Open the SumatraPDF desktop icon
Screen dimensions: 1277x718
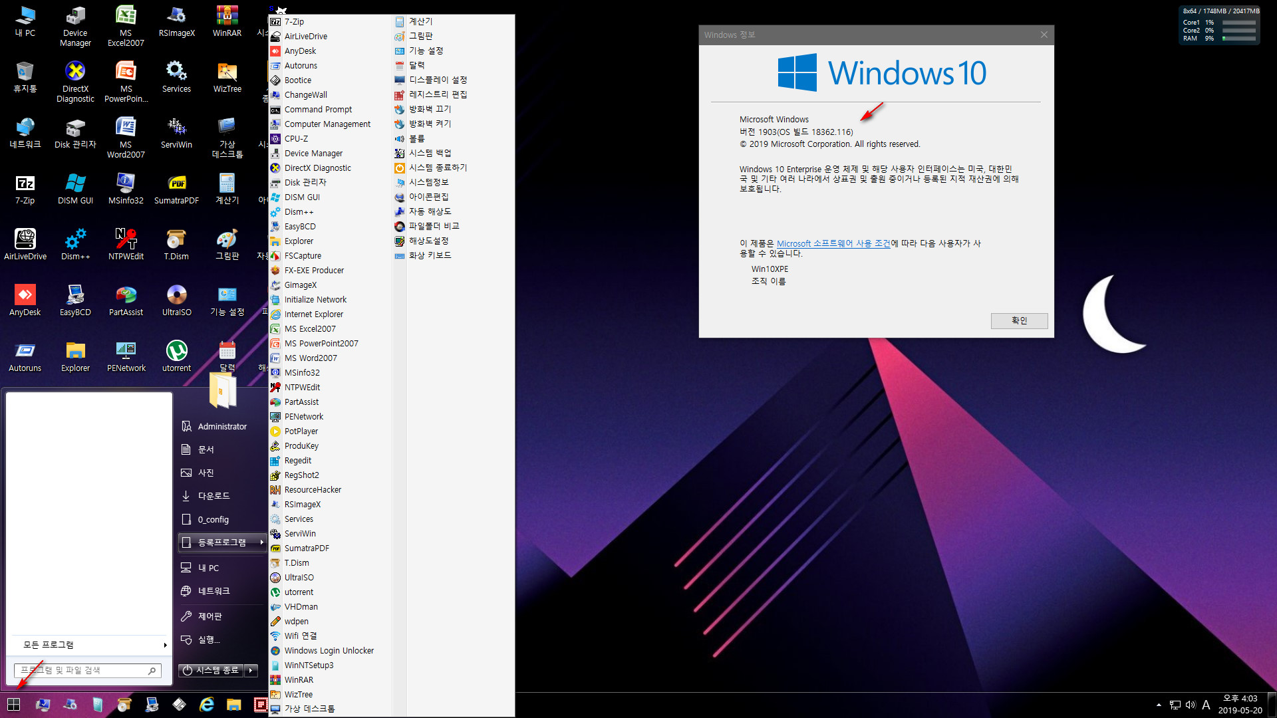(x=176, y=189)
